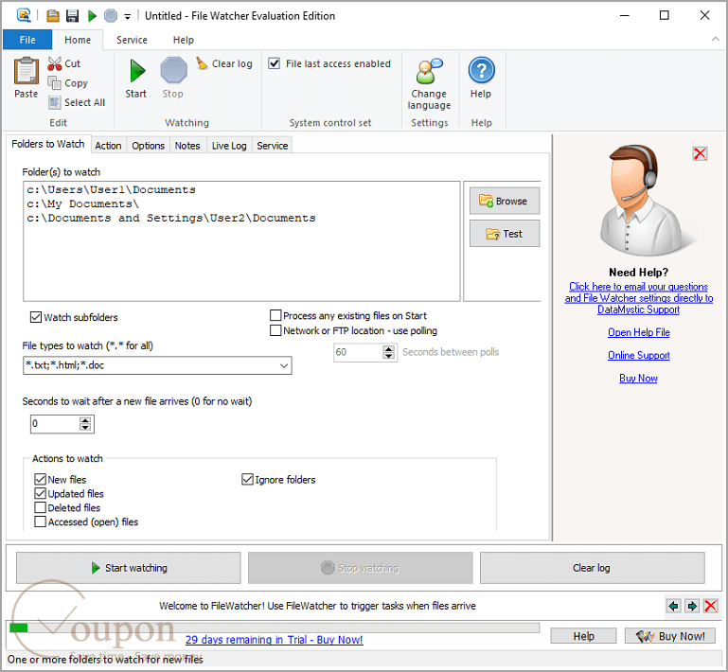Click the Buy Now! button with icon
This screenshot has width=728, height=672.
670,636
